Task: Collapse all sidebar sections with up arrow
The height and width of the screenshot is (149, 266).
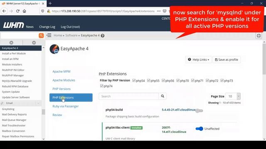Action: 11,43
